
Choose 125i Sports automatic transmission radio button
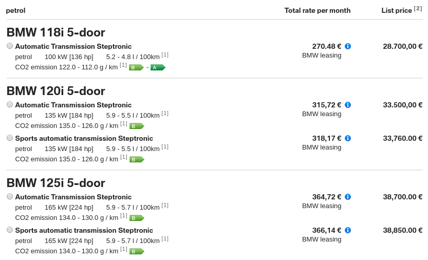coord(10,230)
